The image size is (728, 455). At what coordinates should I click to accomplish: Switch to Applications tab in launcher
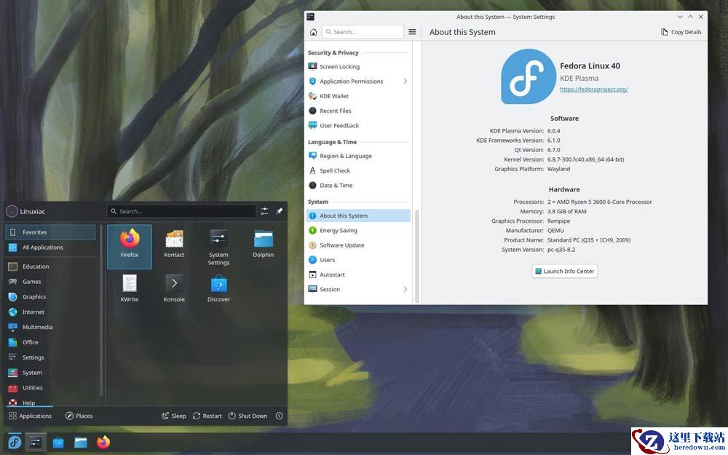[x=30, y=416]
